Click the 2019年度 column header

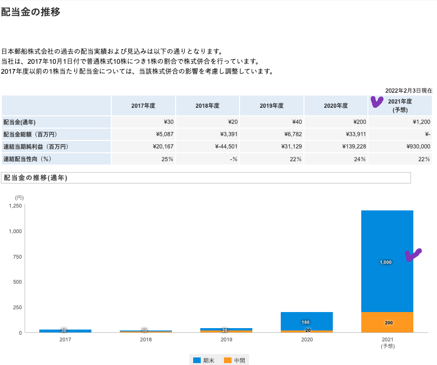click(x=271, y=105)
